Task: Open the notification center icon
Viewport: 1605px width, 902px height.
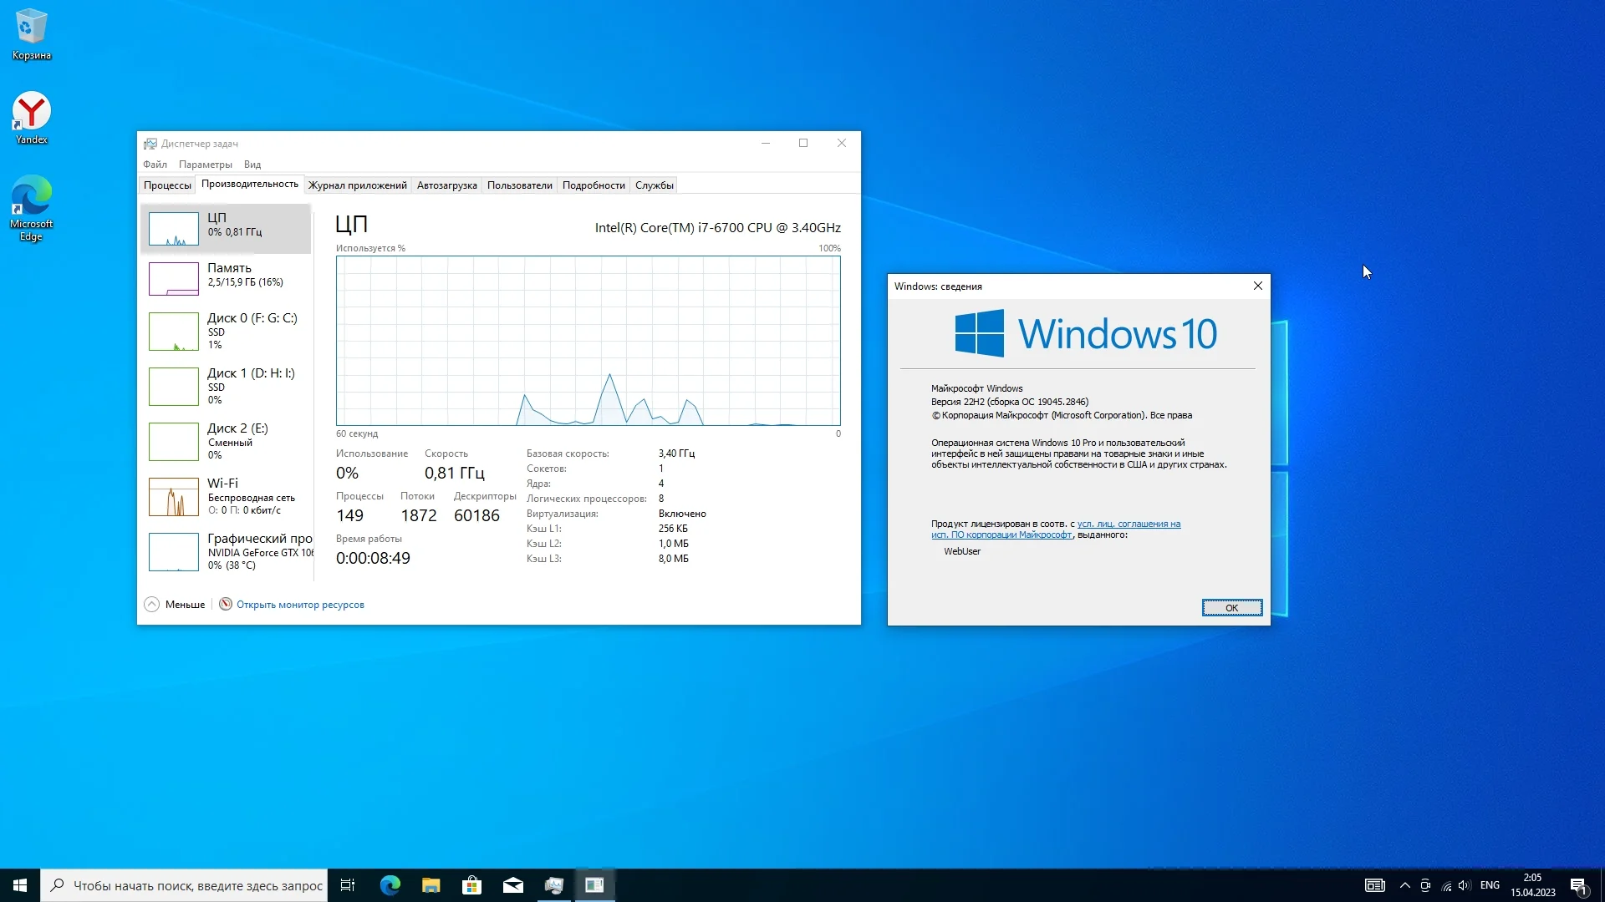Action: coord(1578,885)
